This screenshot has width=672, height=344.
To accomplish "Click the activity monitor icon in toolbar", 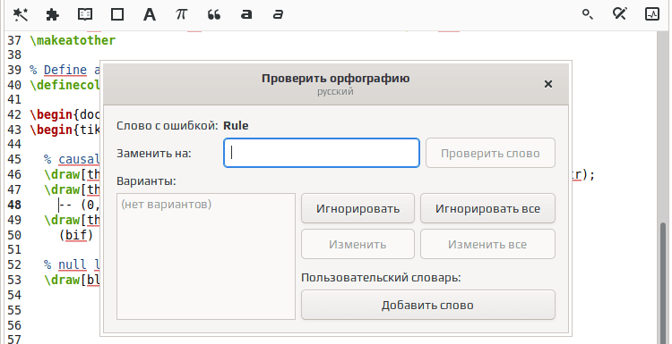I will pyautogui.click(x=652, y=14).
